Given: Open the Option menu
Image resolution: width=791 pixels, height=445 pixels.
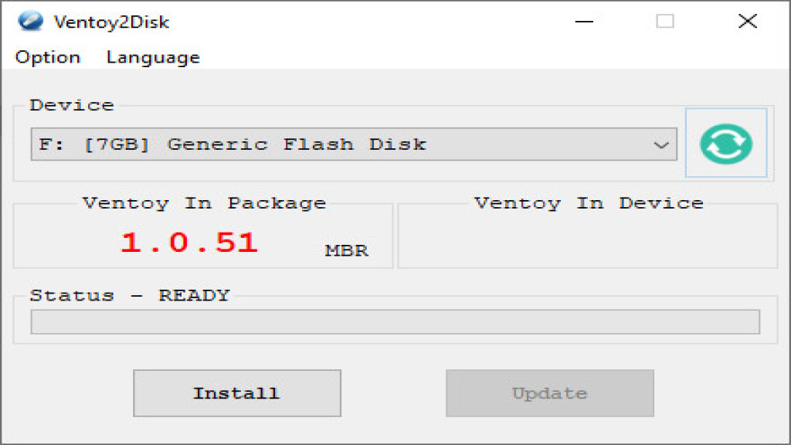Looking at the screenshot, I should [48, 57].
